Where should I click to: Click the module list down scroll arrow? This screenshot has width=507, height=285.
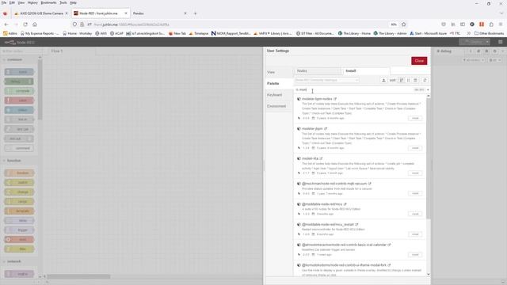[x=429, y=275]
